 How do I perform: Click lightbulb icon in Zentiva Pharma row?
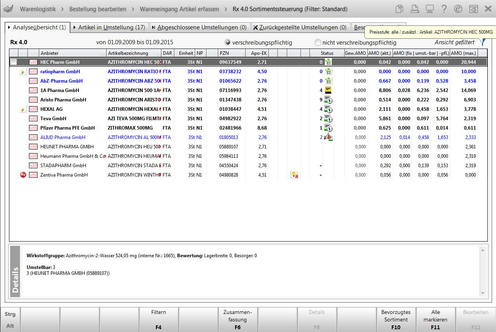coord(294,175)
